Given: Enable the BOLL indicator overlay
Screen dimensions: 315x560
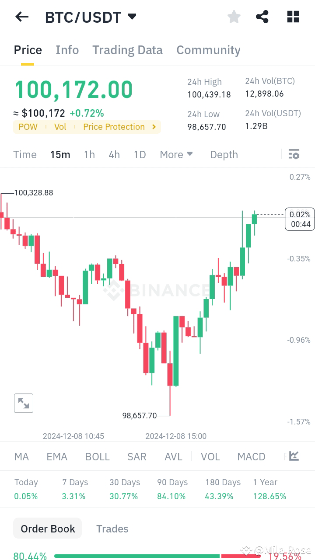Looking at the screenshot, I should point(97,456).
